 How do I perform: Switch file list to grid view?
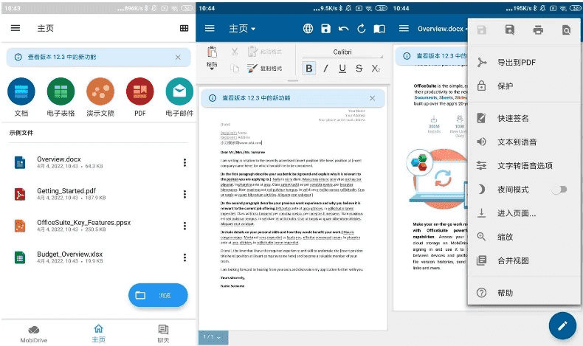[x=184, y=28]
